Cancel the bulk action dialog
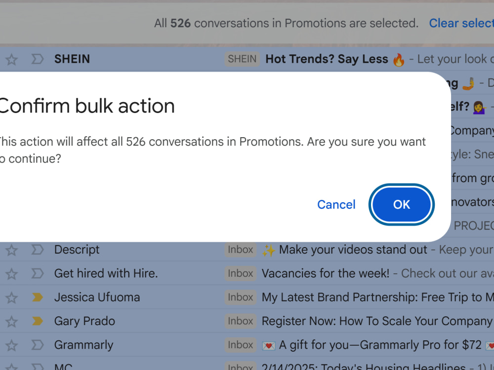Screen dimensions: 494x370 (x=336, y=205)
